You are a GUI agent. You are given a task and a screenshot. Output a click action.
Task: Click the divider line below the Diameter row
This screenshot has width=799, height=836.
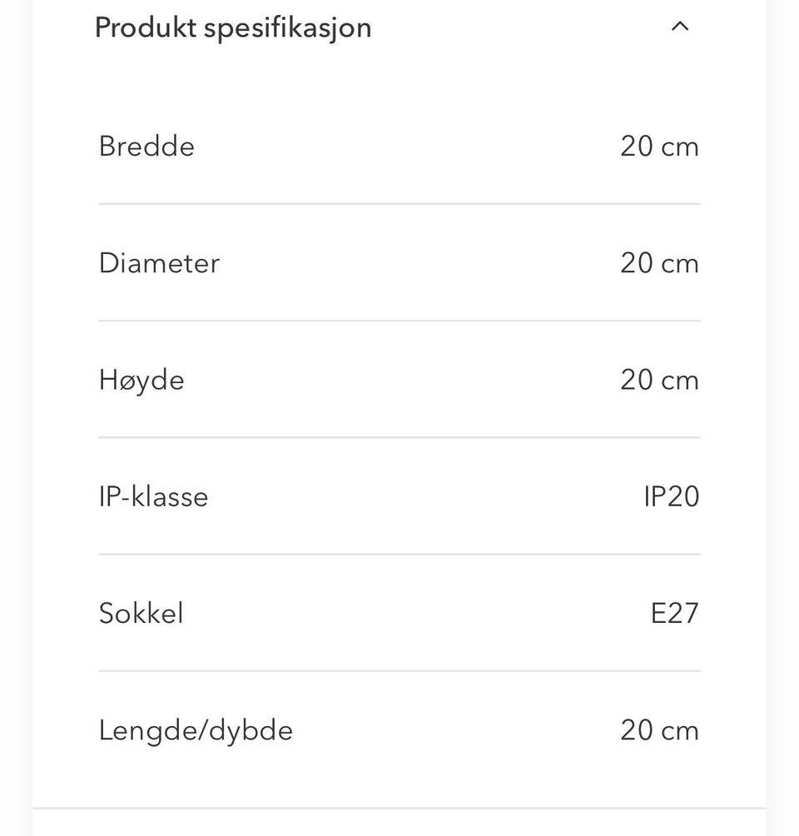pyautogui.click(x=399, y=321)
